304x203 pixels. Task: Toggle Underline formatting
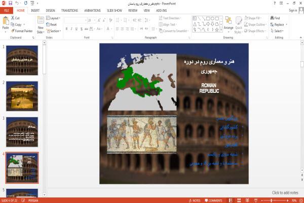(x=77, y=29)
